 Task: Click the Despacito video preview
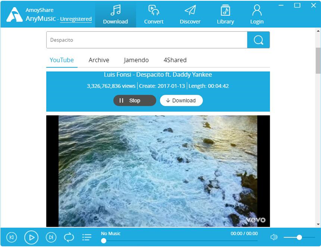click(x=158, y=171)
